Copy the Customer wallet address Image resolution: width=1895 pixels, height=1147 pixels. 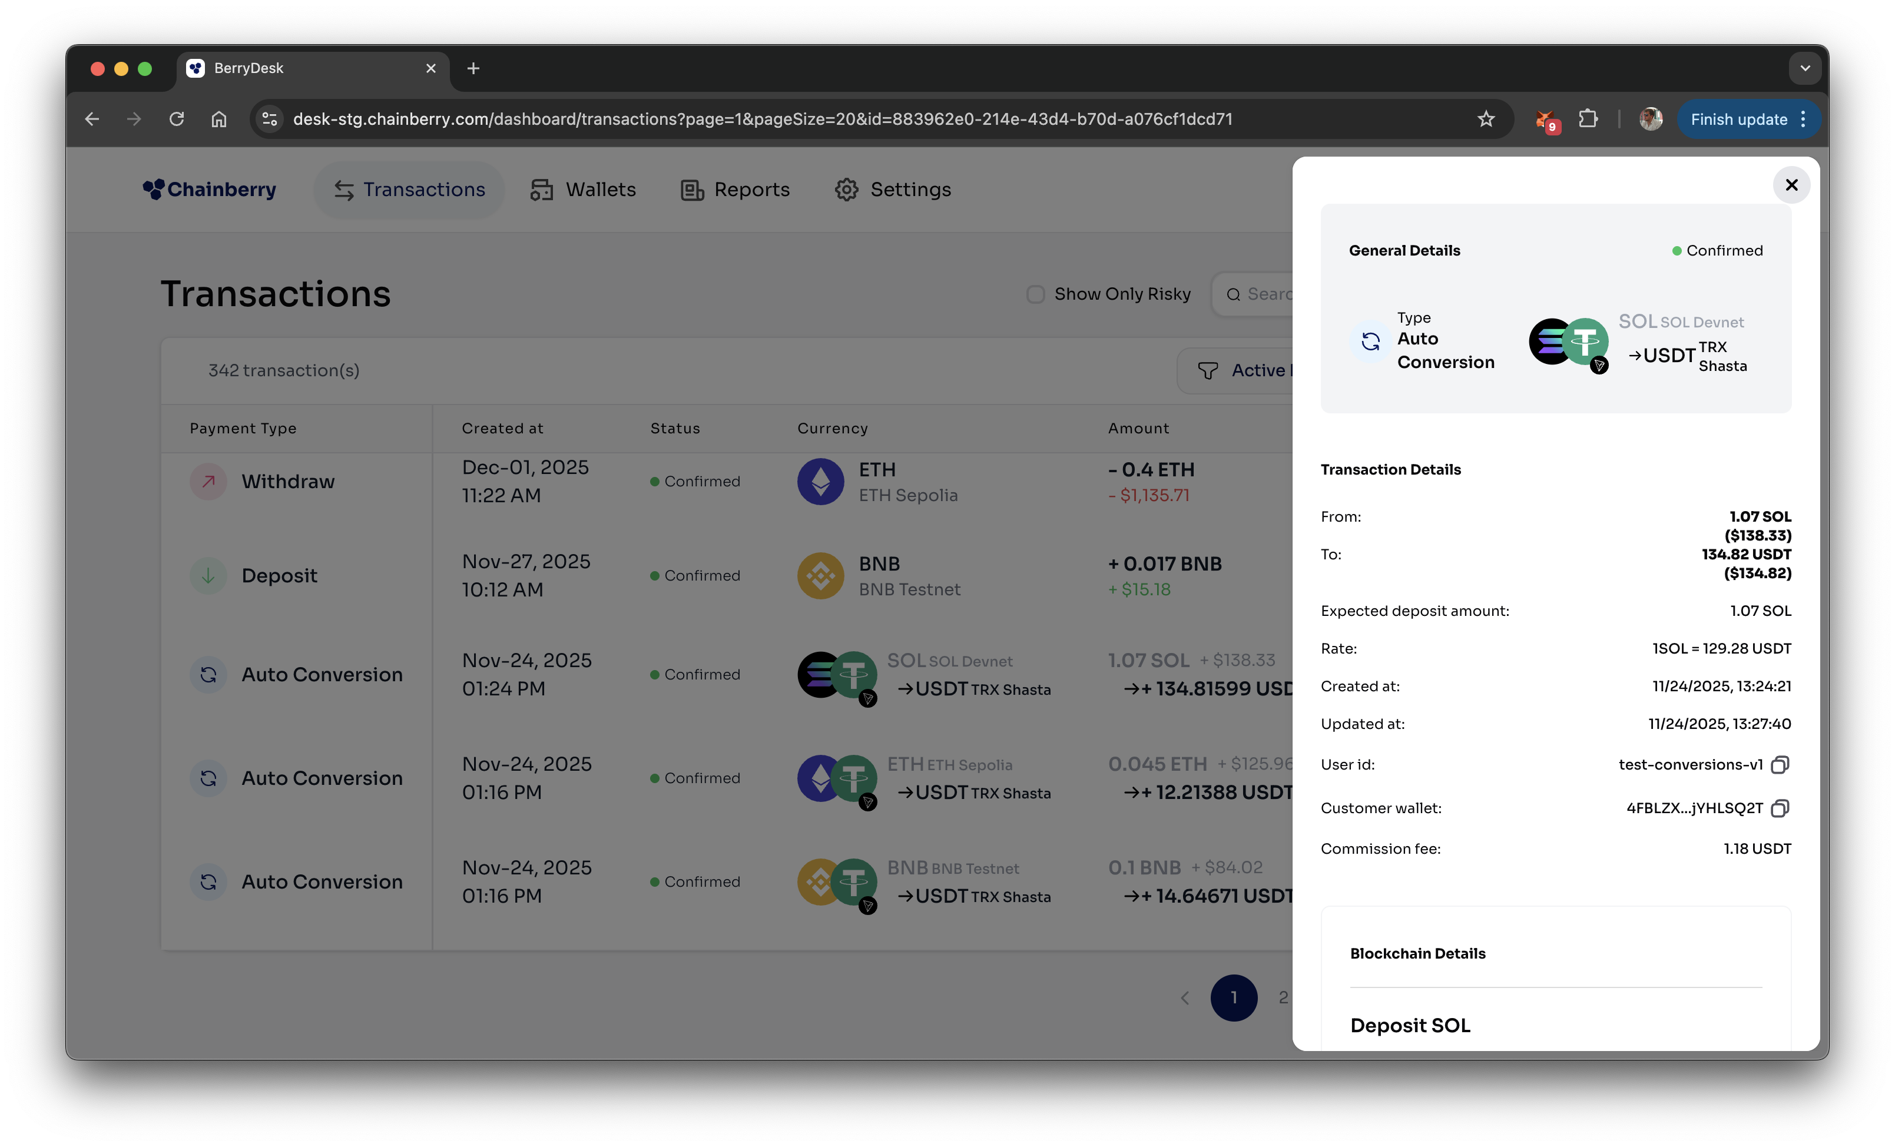[1780, 808]
